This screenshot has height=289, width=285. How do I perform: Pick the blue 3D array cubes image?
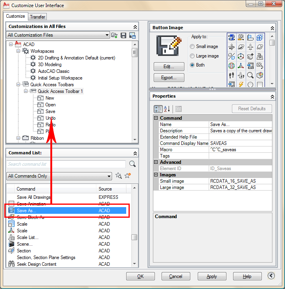click(260, 37)
